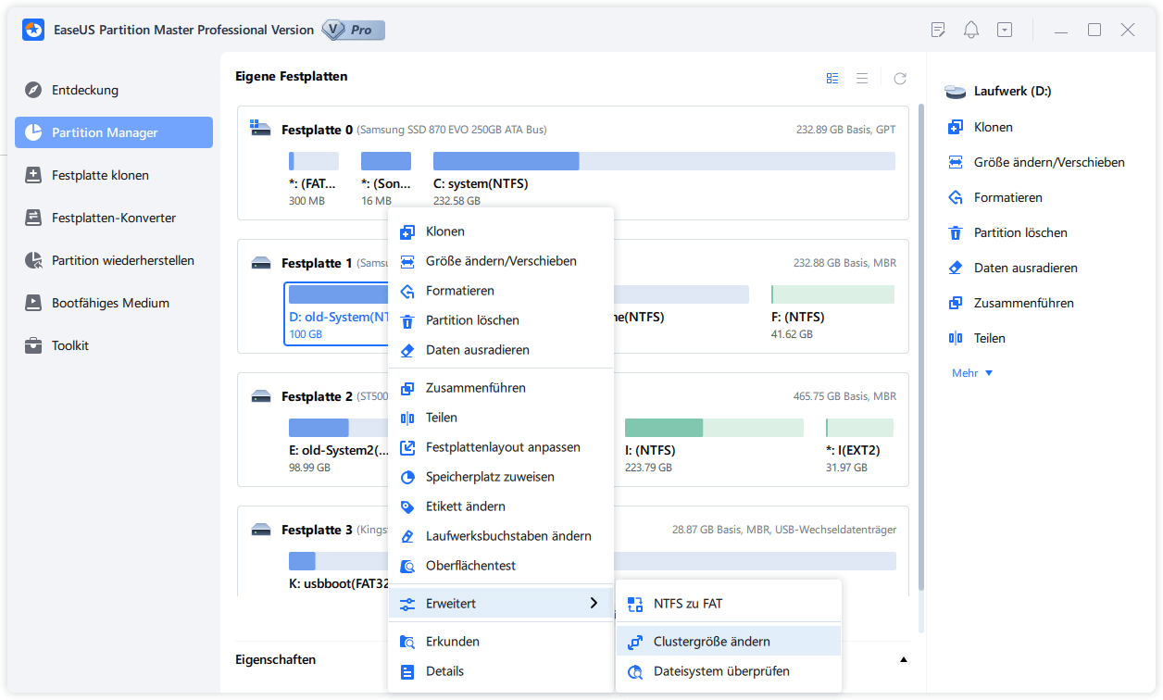
Task: Select the F: (NTFS) 41.62 GB partition
Action: click(x=832, y=313)
